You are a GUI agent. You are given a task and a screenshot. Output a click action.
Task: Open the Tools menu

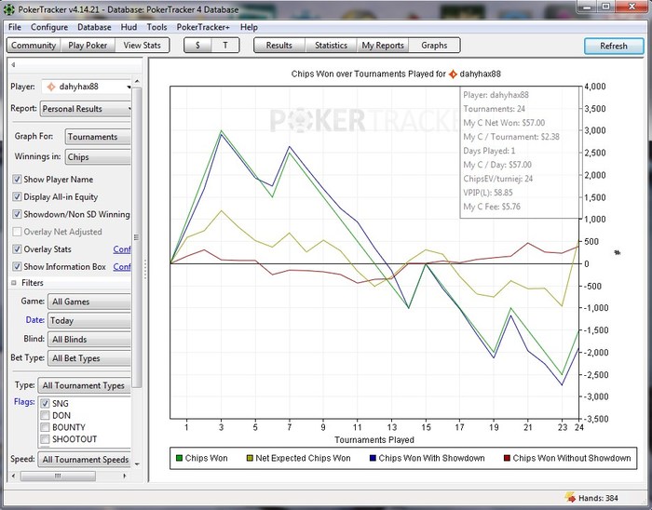156,27
